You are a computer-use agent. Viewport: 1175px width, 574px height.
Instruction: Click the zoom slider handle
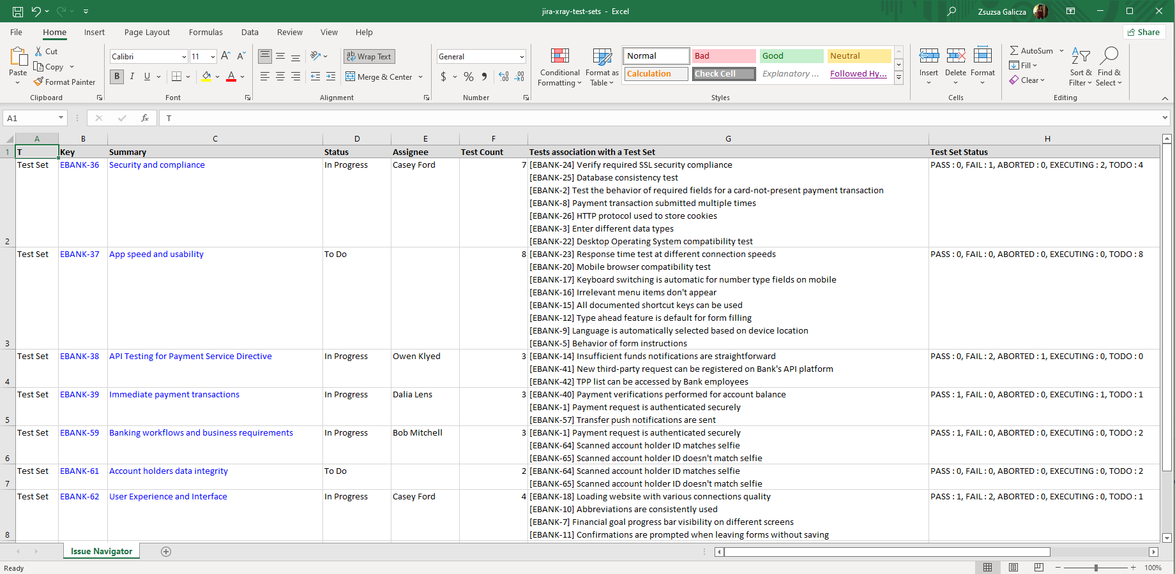(x=1096, y=568)
